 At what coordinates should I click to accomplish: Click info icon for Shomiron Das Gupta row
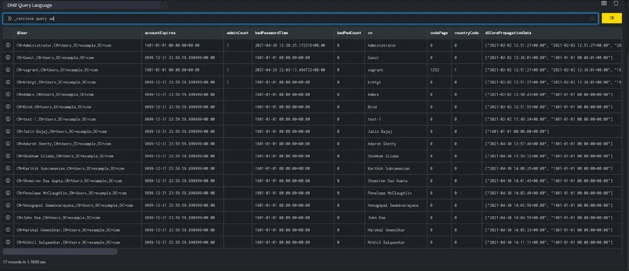(x=8, y=181)
